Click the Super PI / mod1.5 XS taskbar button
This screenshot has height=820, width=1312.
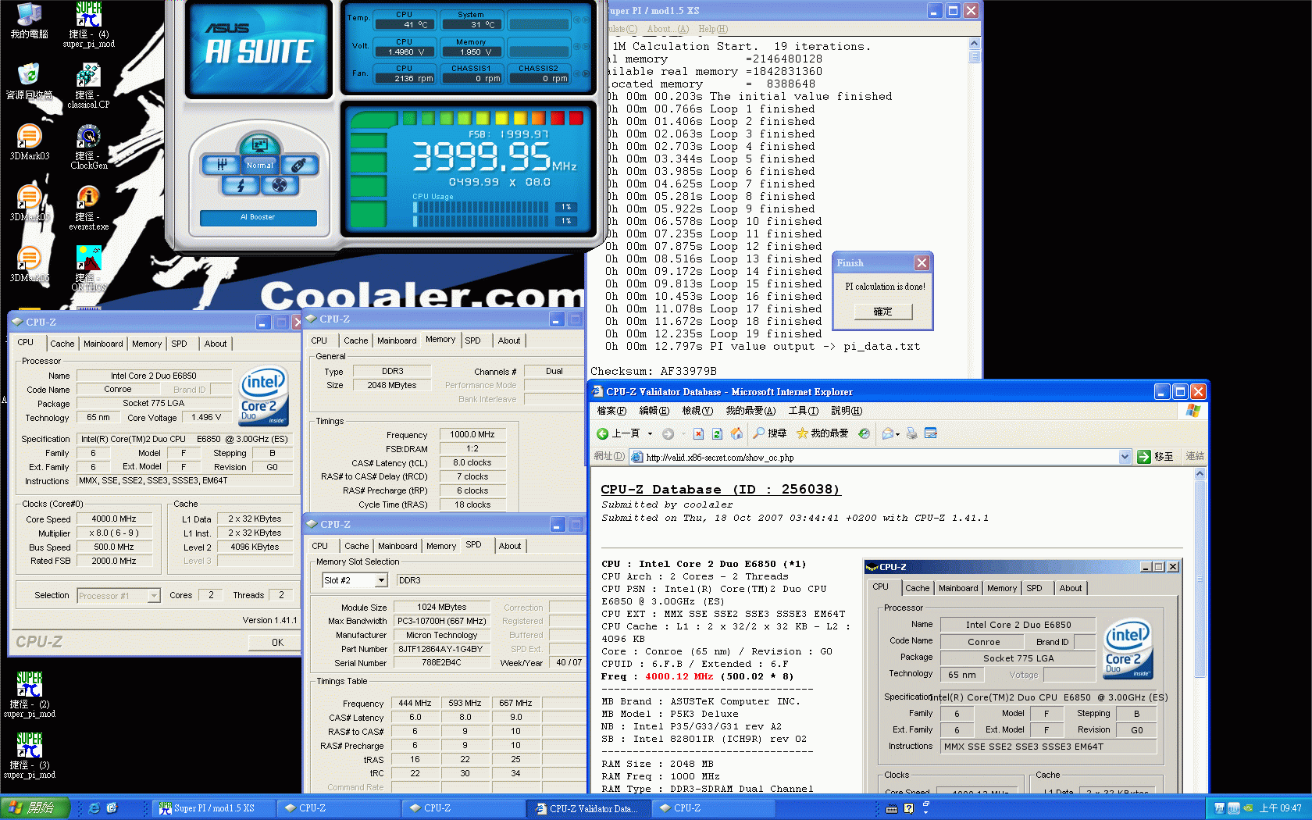click(213, 808)
